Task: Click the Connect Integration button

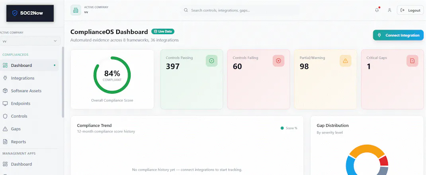Action: pyautogui.click(x=398, y=35)
